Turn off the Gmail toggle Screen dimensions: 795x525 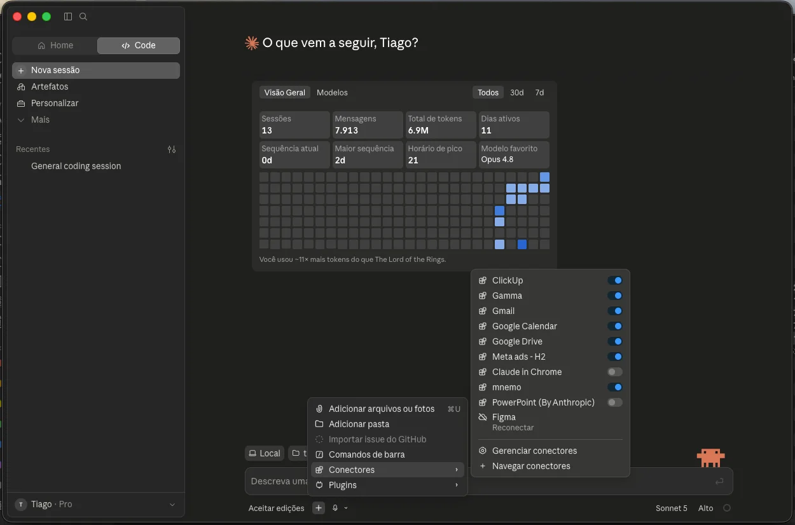614,311
